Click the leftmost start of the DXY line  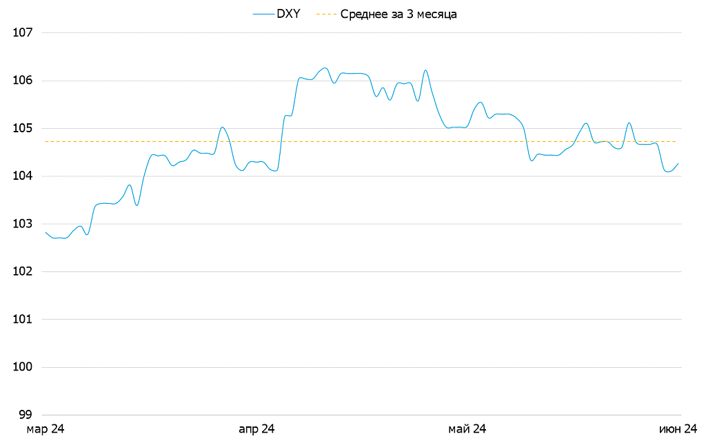pos(46,232)
